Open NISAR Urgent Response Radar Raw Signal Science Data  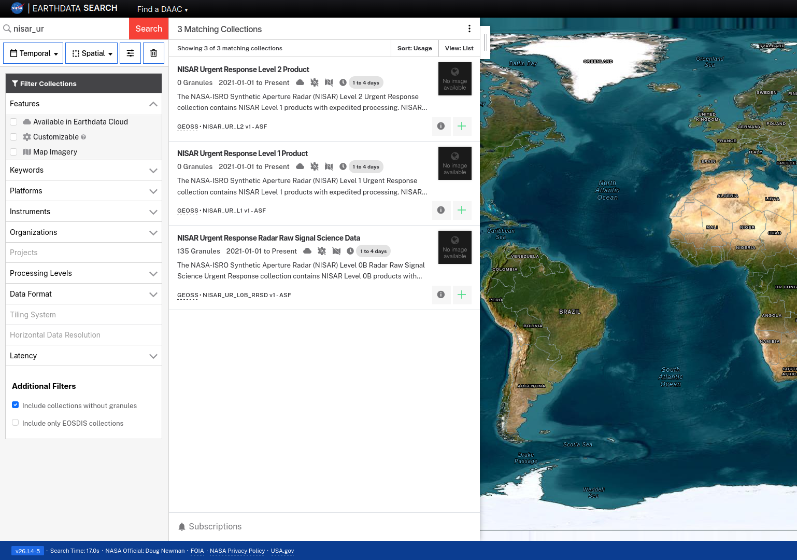(x=268, y=238)
